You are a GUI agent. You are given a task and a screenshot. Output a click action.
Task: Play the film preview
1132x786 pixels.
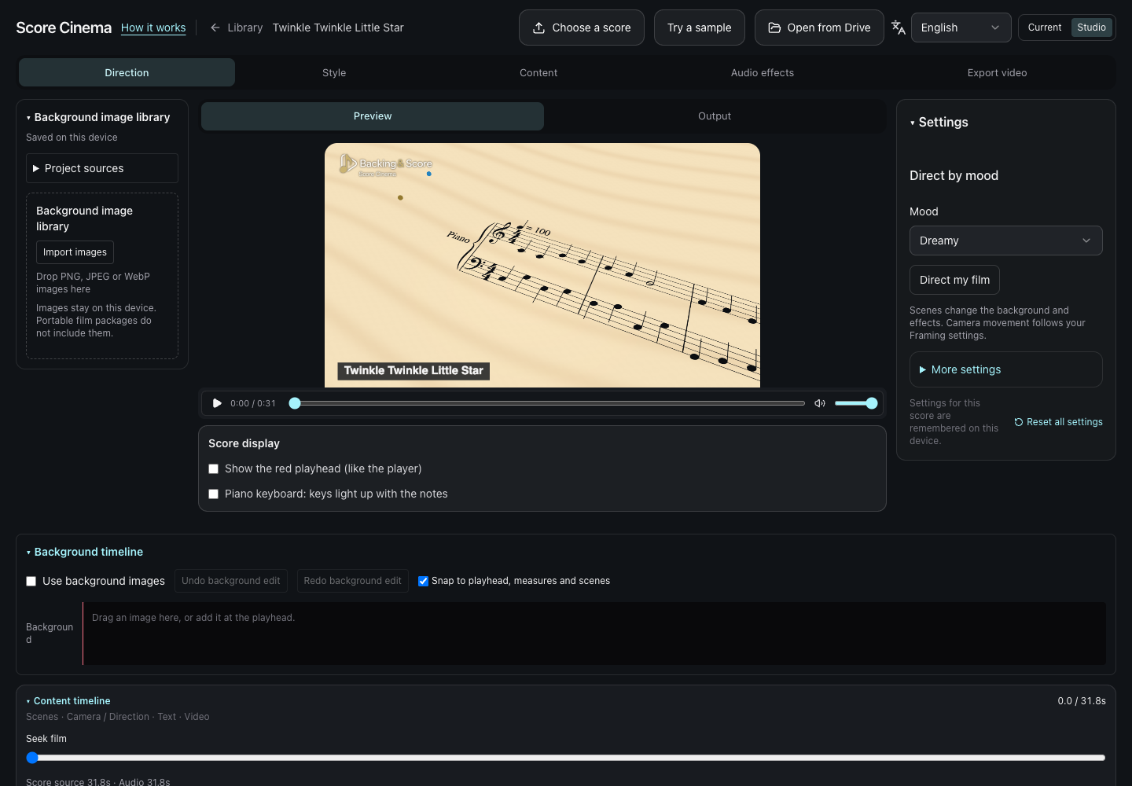coord(217,403)
